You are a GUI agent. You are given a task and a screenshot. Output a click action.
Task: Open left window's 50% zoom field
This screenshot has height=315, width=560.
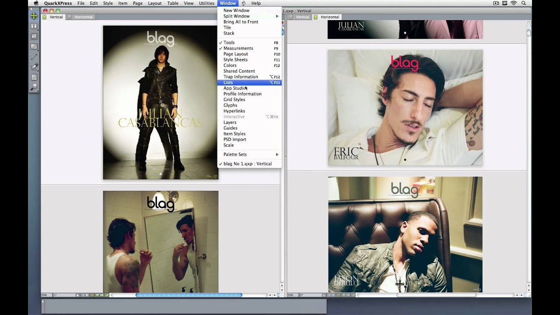[46, 295]
